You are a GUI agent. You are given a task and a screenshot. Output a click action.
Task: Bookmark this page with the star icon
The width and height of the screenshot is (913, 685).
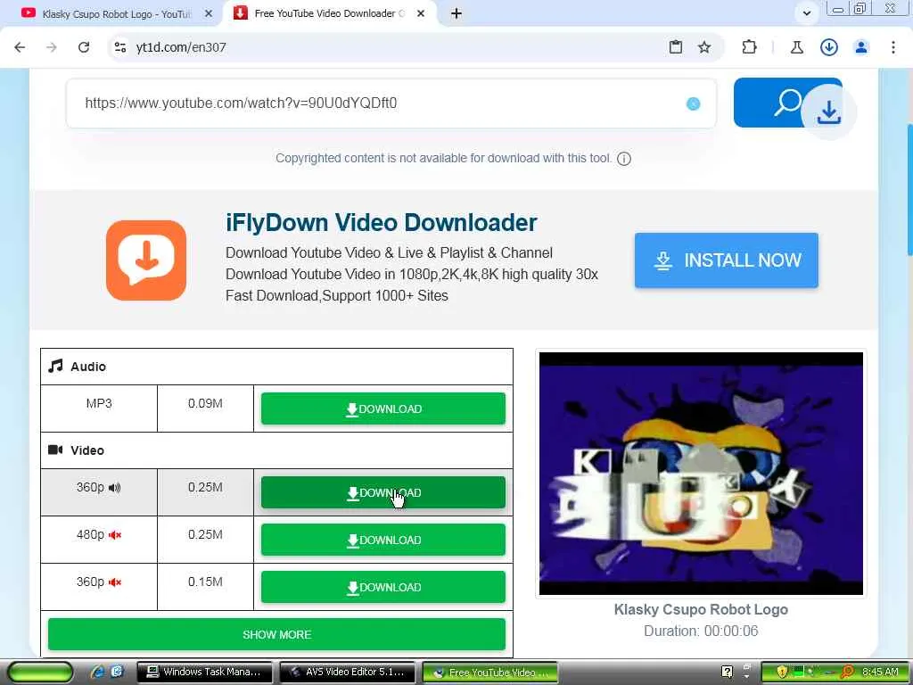click(x=704, y=47)
